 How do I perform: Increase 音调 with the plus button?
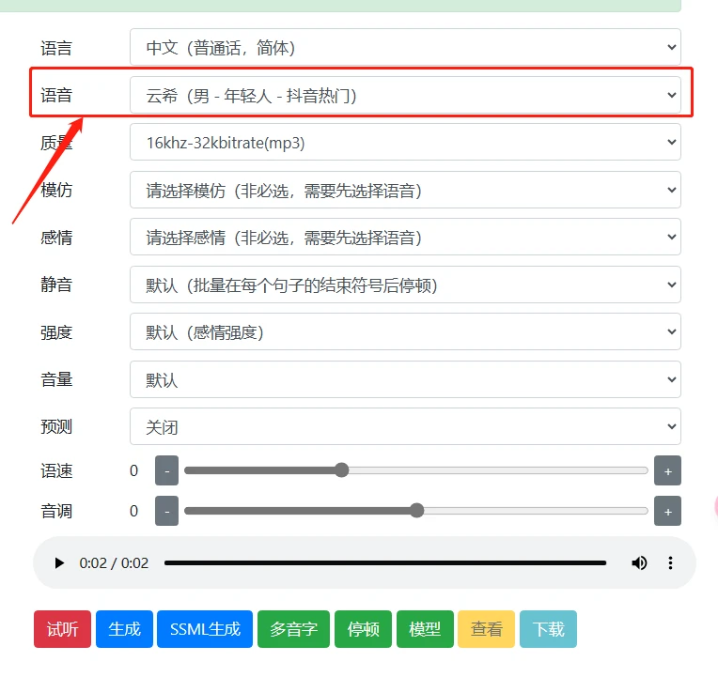667,511
